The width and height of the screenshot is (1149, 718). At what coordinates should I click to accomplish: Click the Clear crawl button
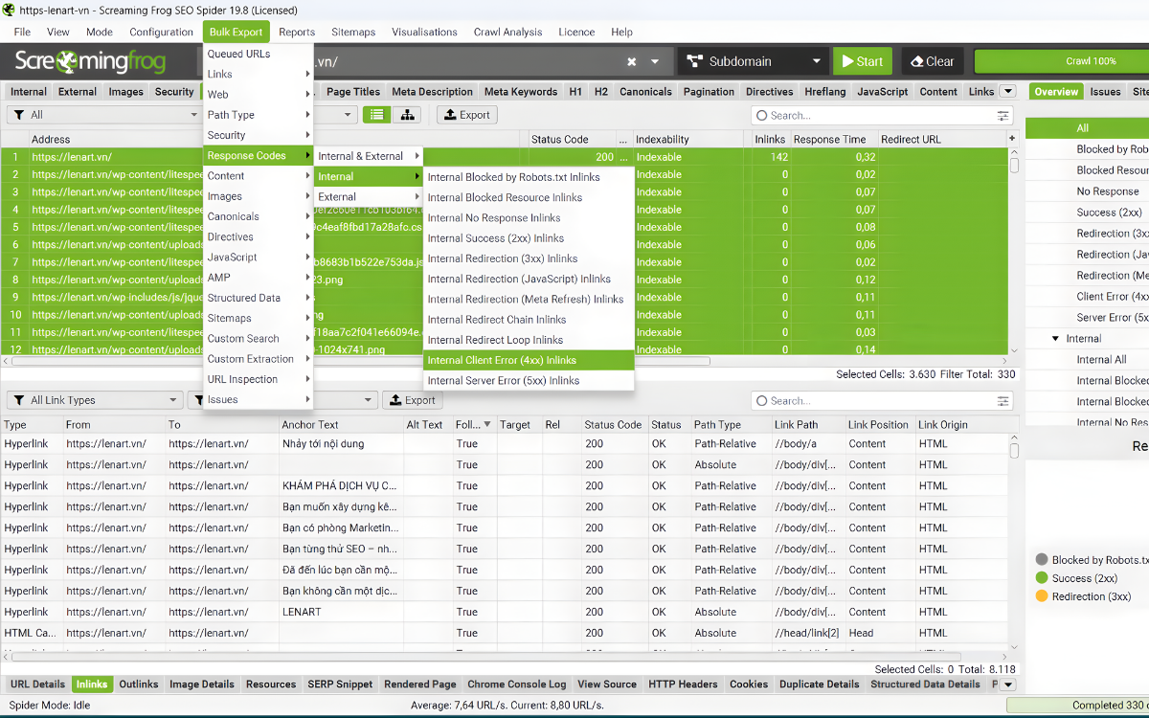[x=929, y=61]
